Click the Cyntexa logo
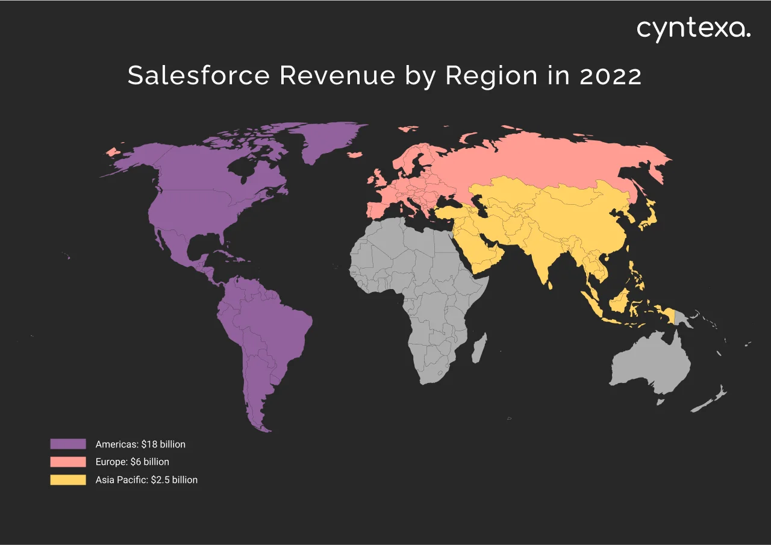Image resolution: width=771 pixels, height=545 pixels. point(693,29)
